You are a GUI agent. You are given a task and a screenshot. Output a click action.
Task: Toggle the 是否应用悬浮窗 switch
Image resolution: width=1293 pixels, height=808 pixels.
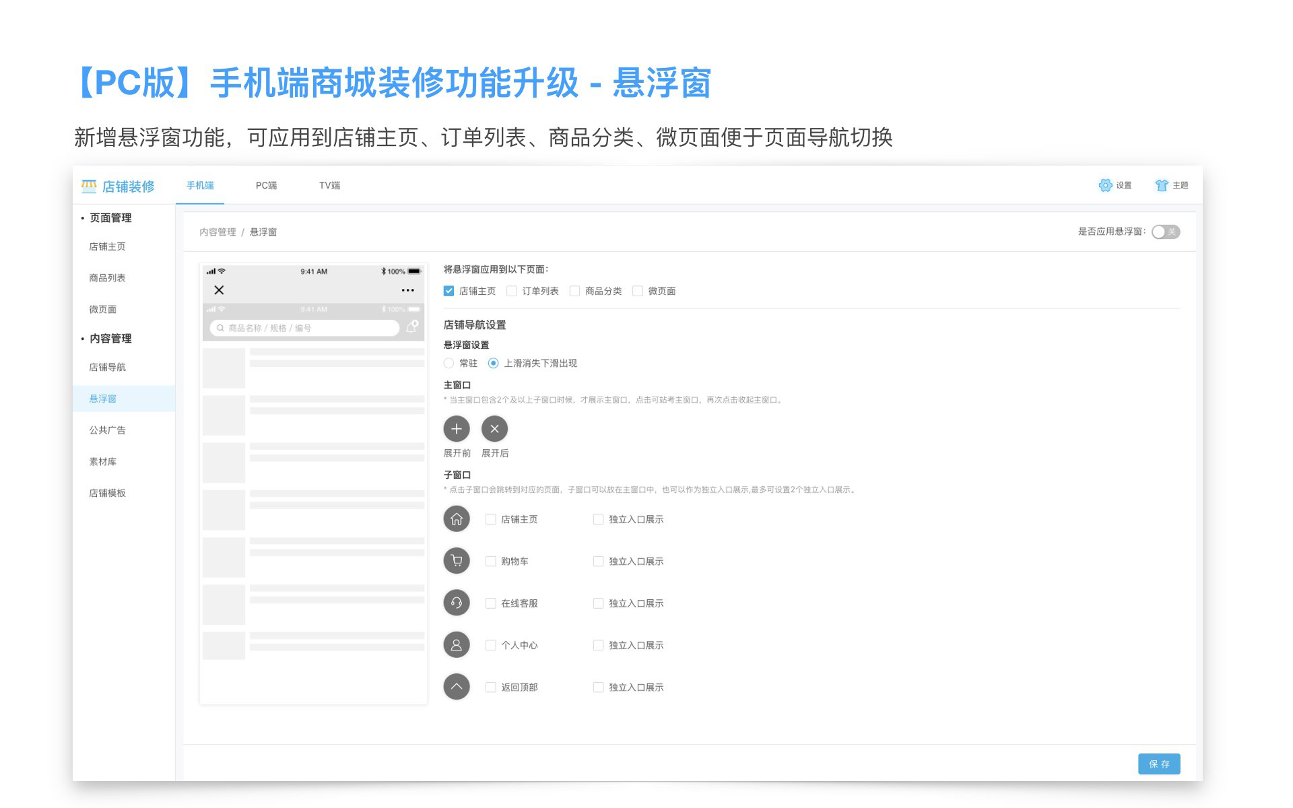coord(1165,232)
